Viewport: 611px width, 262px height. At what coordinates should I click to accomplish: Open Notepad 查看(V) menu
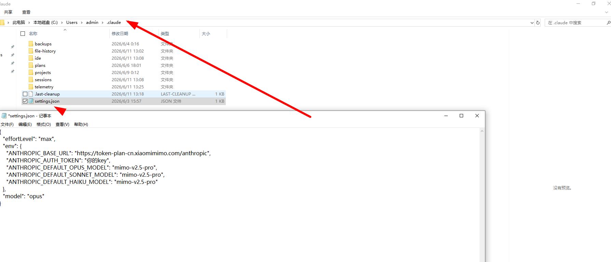click(63, 125)
